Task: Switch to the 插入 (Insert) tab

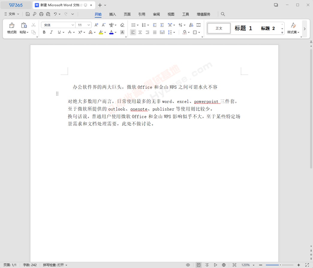Action: [x=113, y=14]
